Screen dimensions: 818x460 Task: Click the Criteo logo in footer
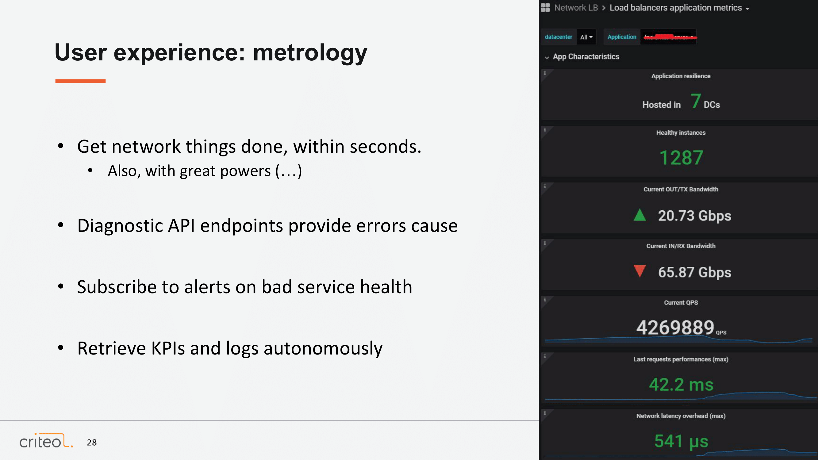pos(46,441)
